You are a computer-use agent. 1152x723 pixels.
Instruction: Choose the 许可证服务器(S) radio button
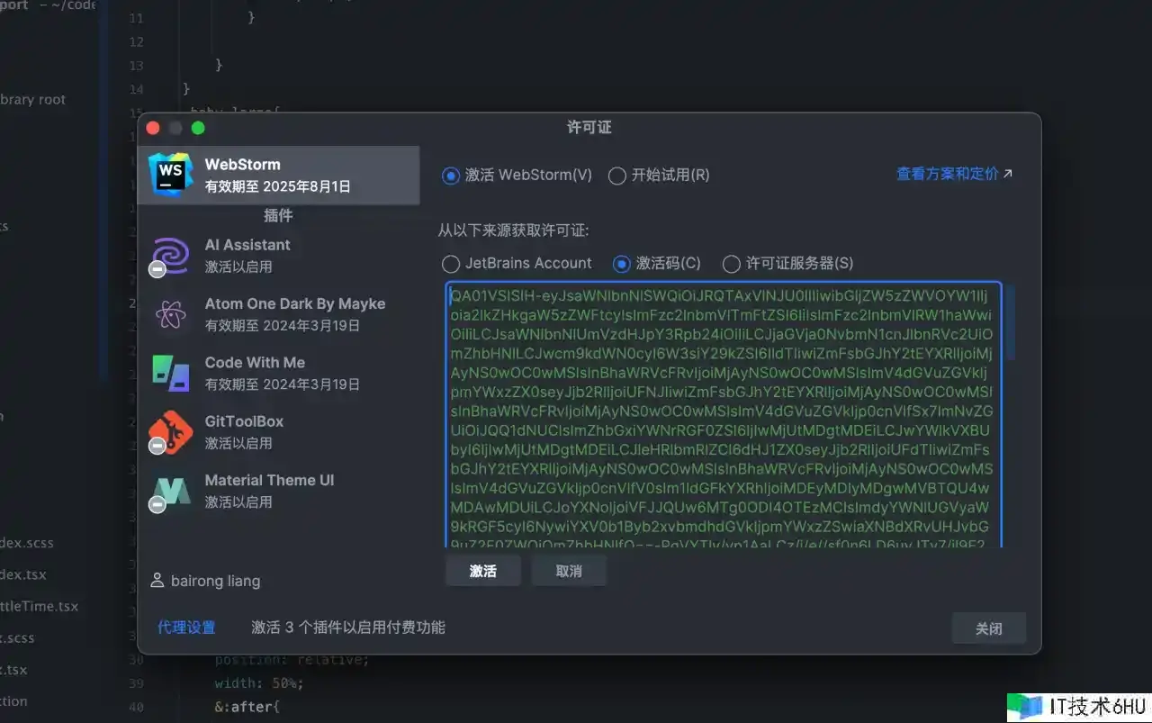coord(731,264)
